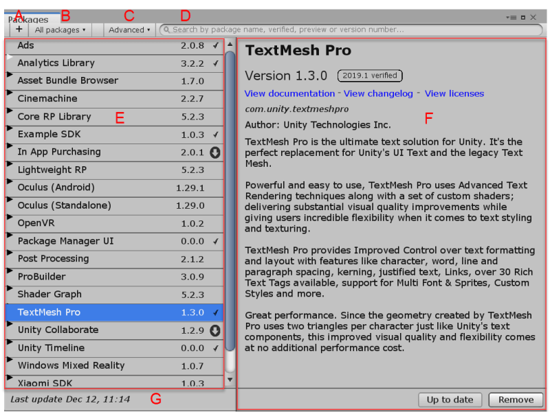
Task: Click the search magnifier icon
Action: pyautogui.click(x=166, y=30)
